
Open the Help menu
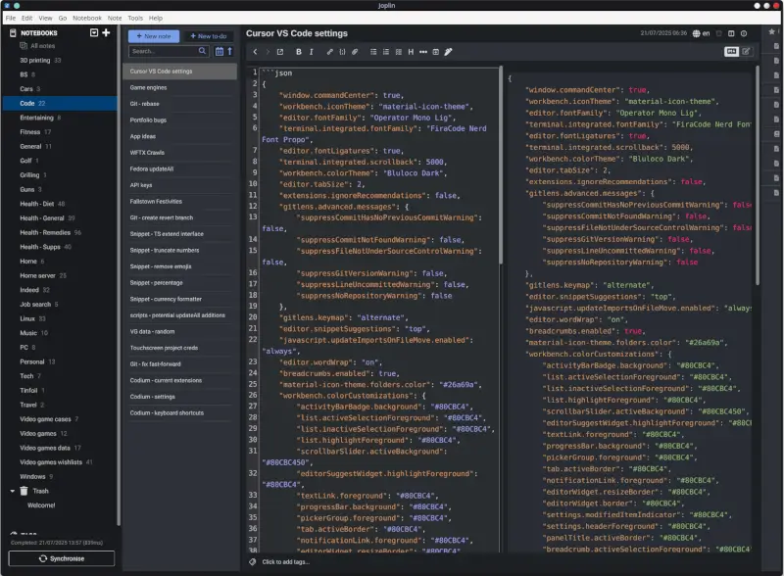click(156, 18)
